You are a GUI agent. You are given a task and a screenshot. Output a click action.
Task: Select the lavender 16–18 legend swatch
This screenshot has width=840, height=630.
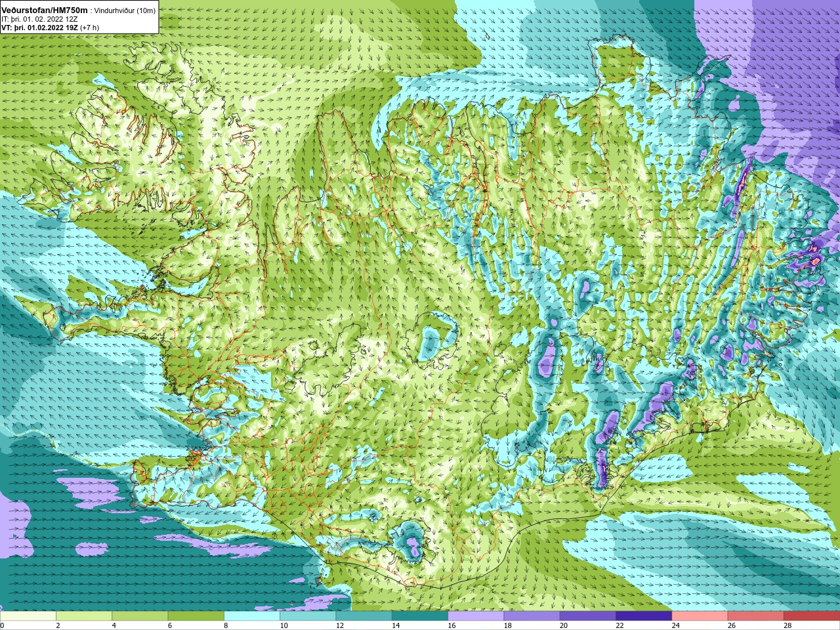[x=476, y=616]
